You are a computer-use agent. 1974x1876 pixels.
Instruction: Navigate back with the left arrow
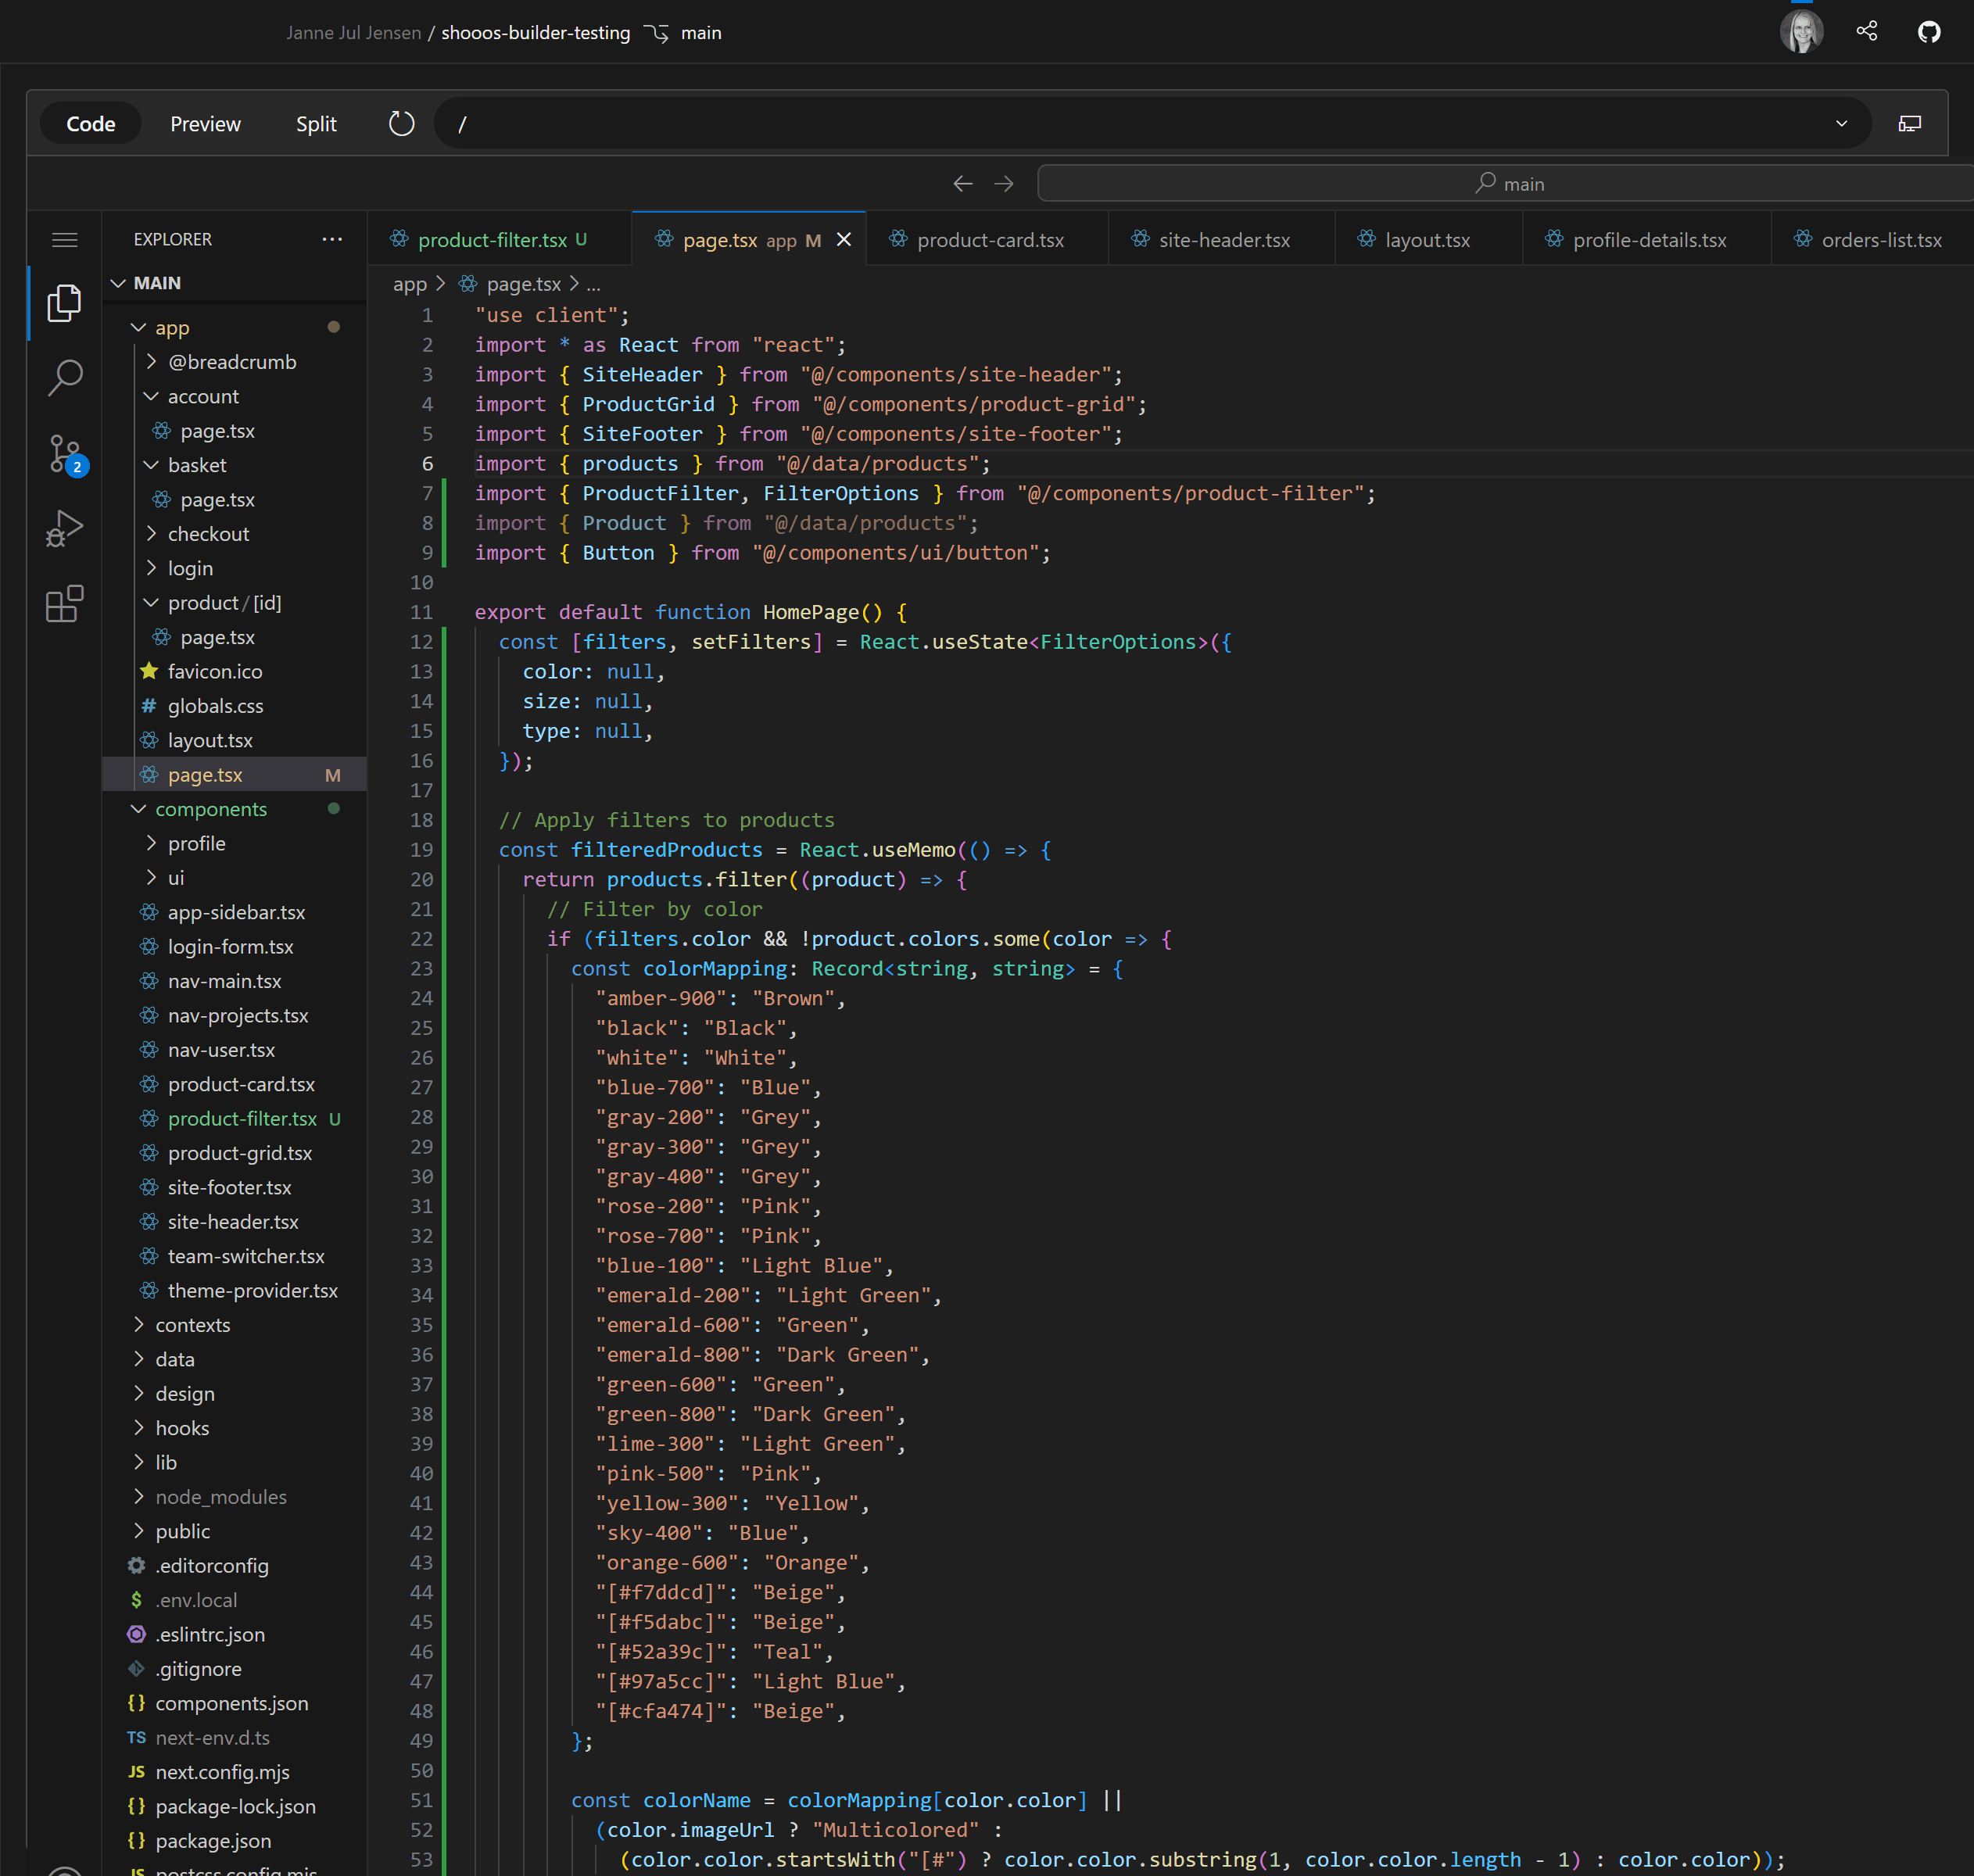(x=962, y=183)
